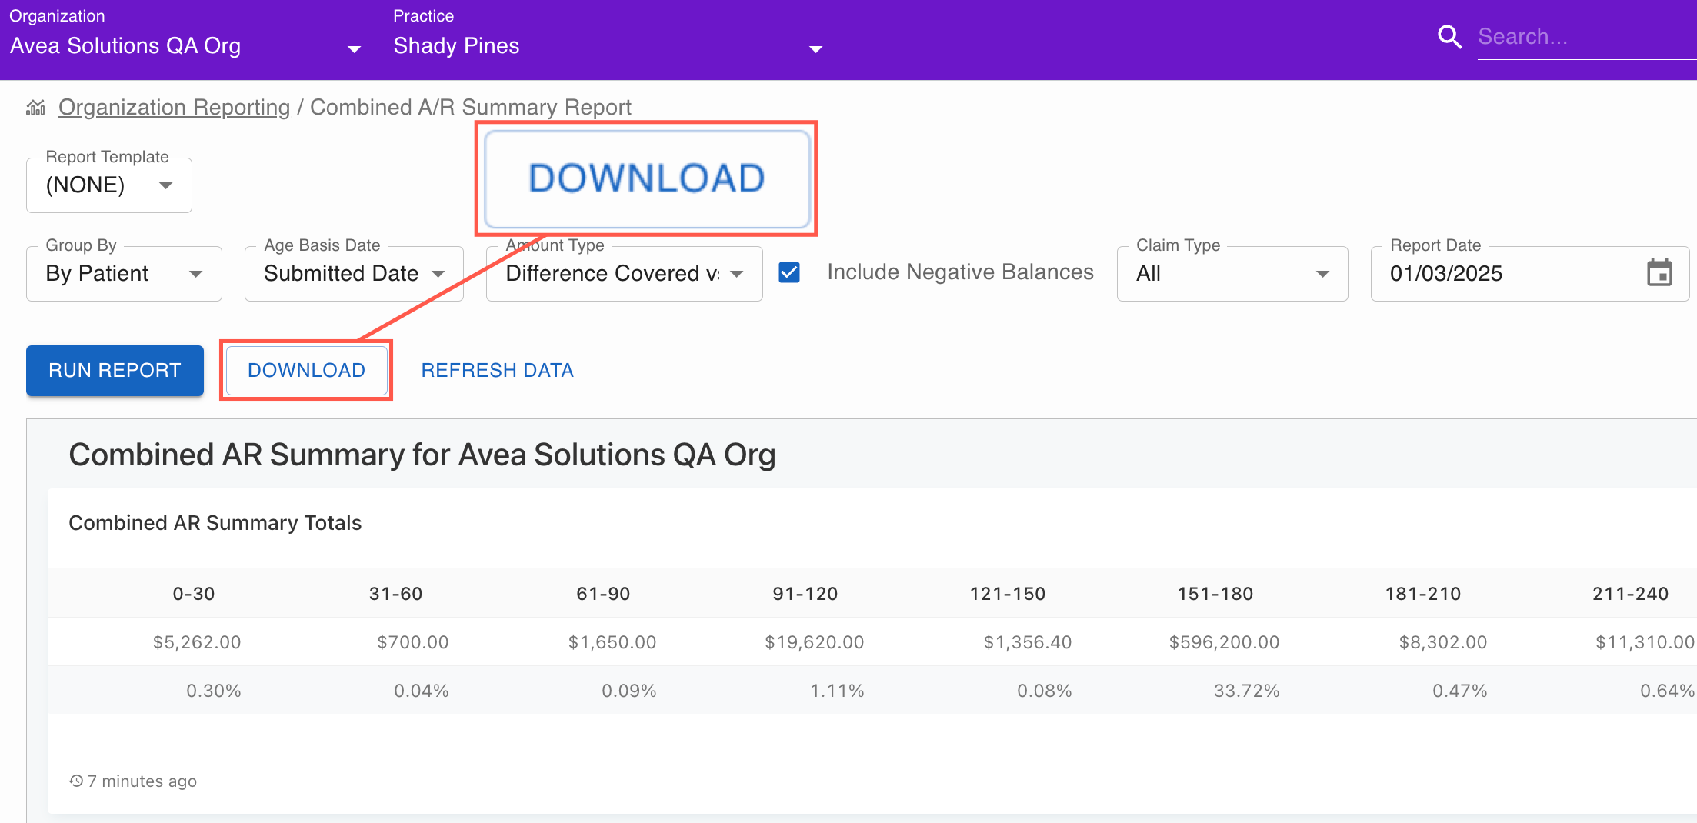The height and width of the screenshot is (823, 1697).
Task: Click the search magnifier icon
Action: coord(1449,37)
